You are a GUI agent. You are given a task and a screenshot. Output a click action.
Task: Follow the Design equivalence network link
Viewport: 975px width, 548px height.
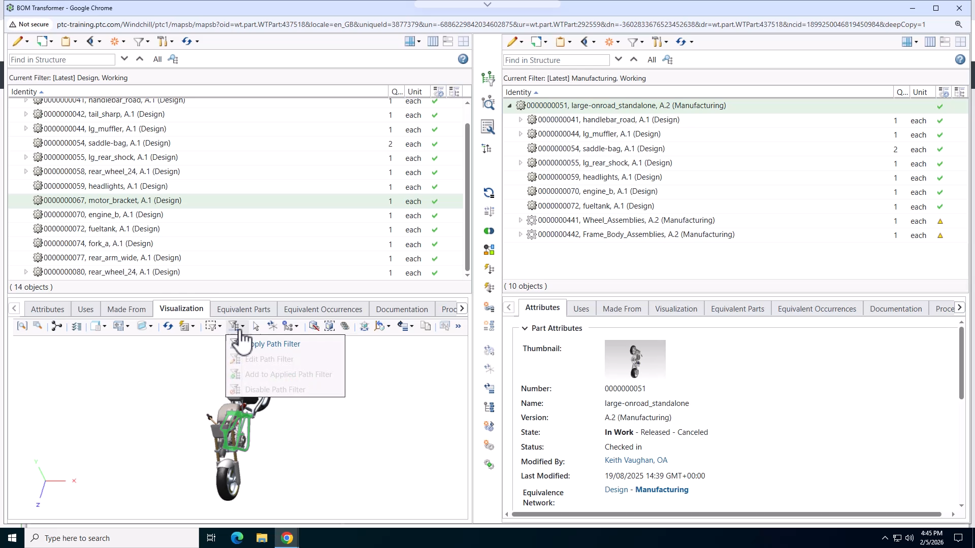pos(616,490)
